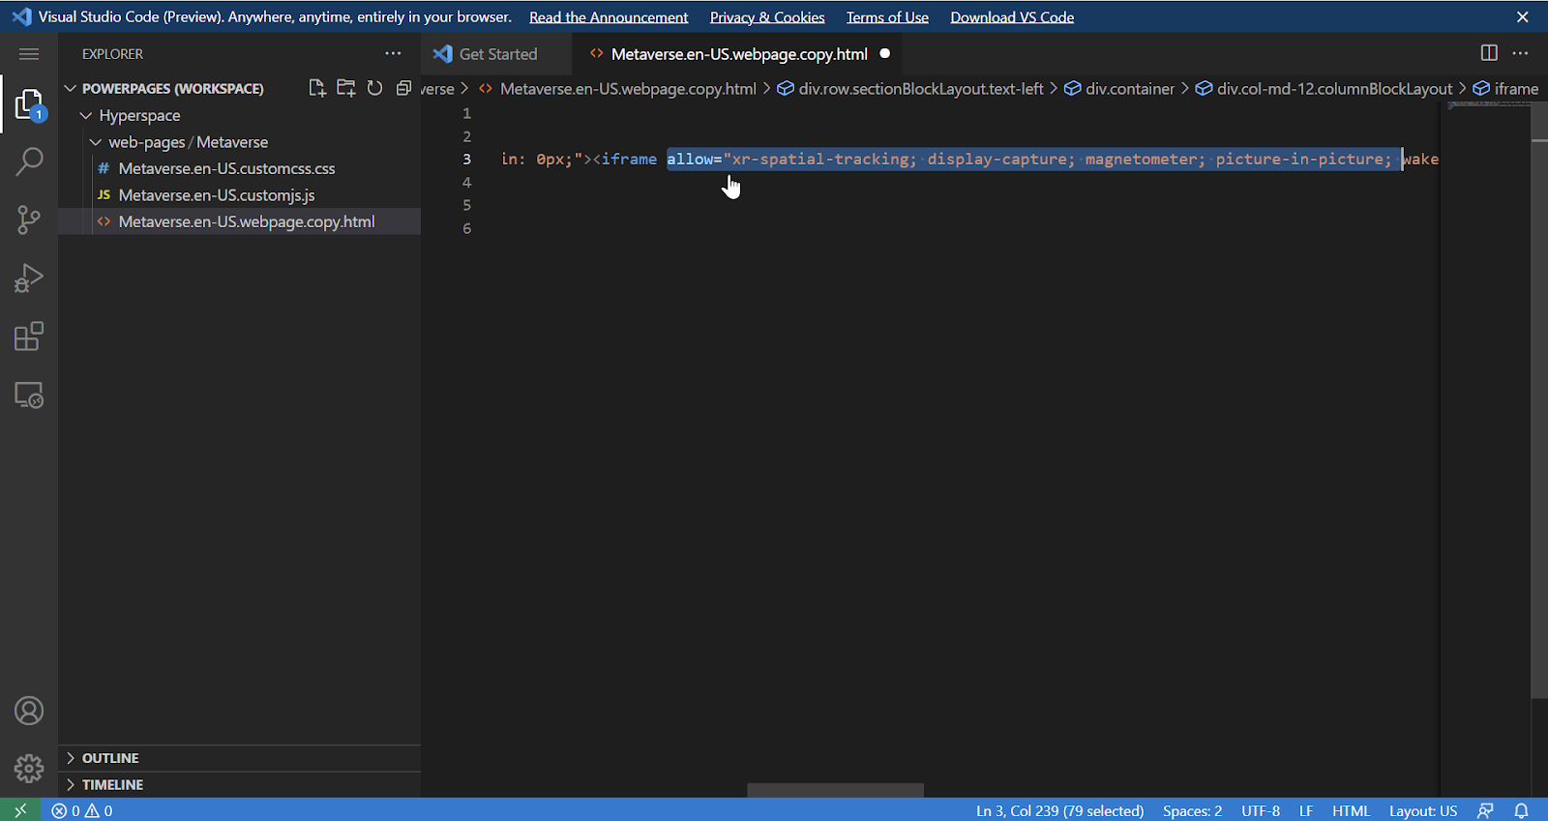Create a new file in the workspace

pyautogui.click(x=317, y=88)
